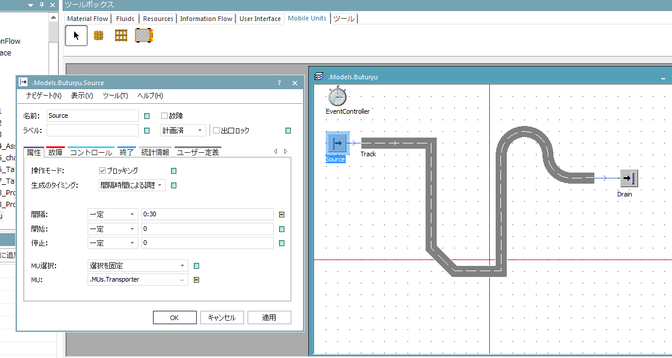Viewport: 672px width, 358px height.
Task: Enable the 故障 checkbox
Action: (x=164, y=115)
